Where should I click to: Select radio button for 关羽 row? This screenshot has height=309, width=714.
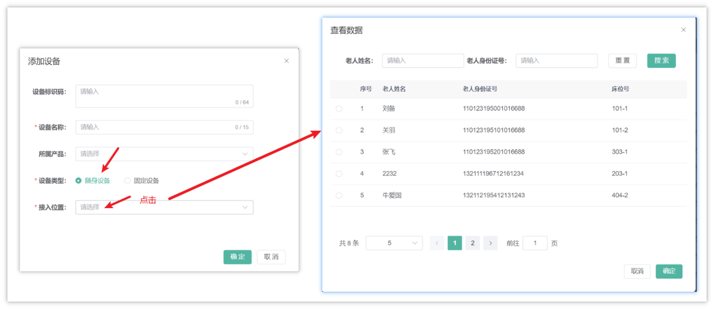[x=339, y=131]
